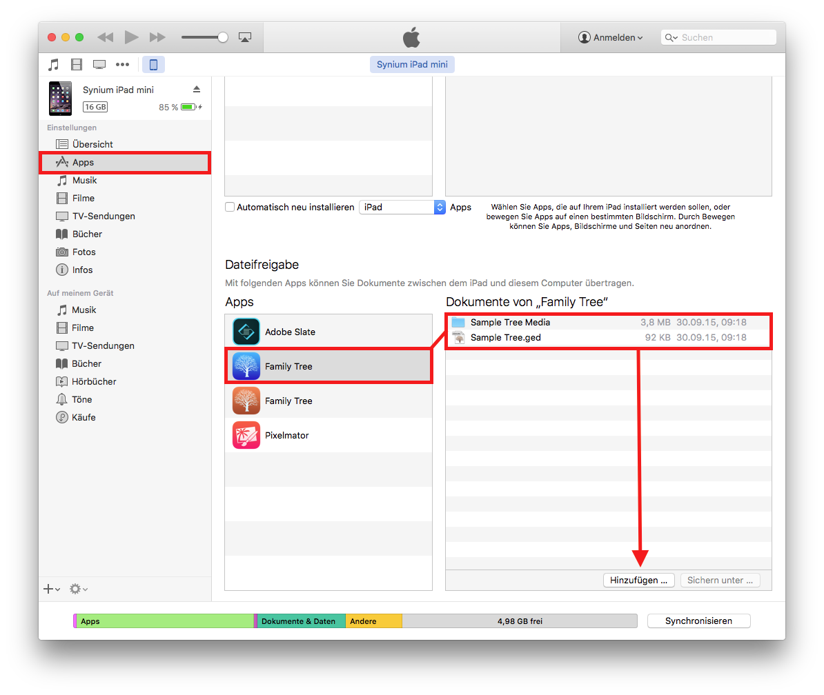Switch to the Movies library icon
The image size is (824, 695).
coord(77,65)
